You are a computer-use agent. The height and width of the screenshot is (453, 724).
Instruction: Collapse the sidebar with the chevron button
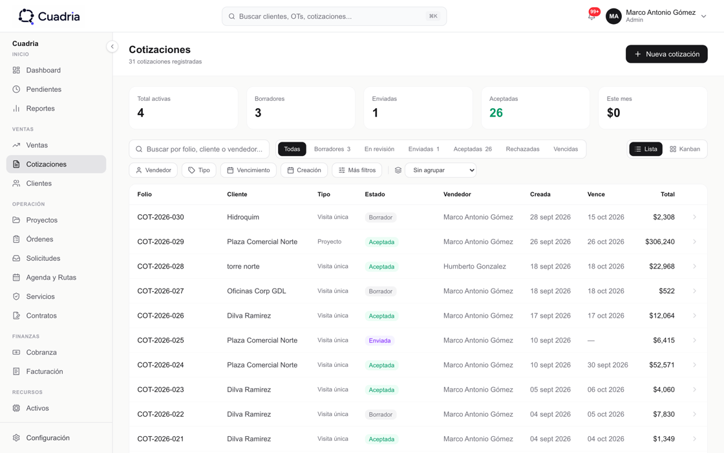click(x=112, y=46)
